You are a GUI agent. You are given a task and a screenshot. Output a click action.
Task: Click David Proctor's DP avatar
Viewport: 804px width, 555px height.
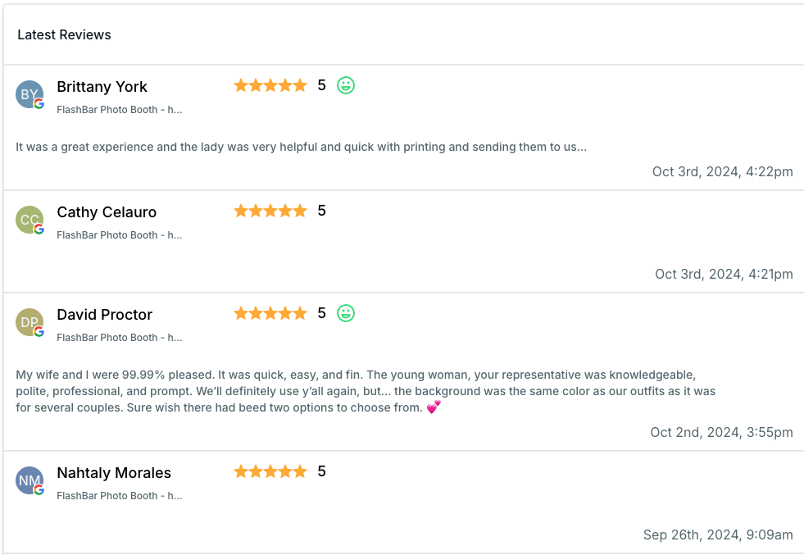(x=30, y=322)
